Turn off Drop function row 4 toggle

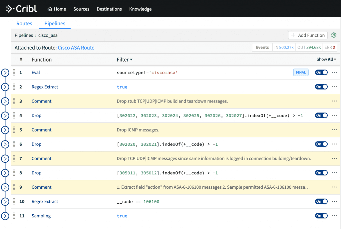[x=321, y=115]
